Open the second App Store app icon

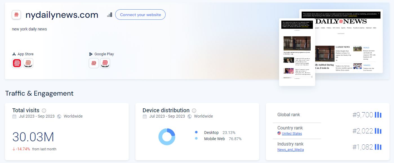(x=28, y=63)
